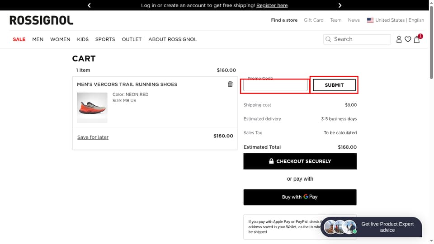Show previous banner message with left arrow
434x244 pixels.
(89, 5)
